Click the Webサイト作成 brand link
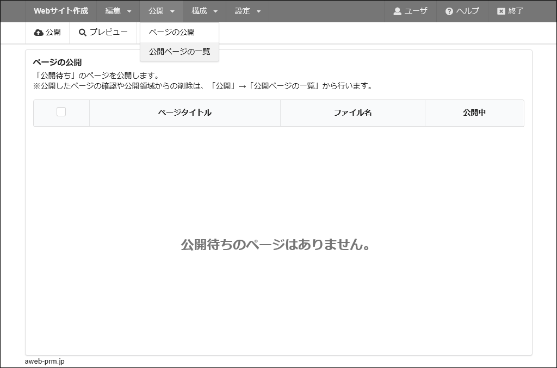 (x=60, y=11)
